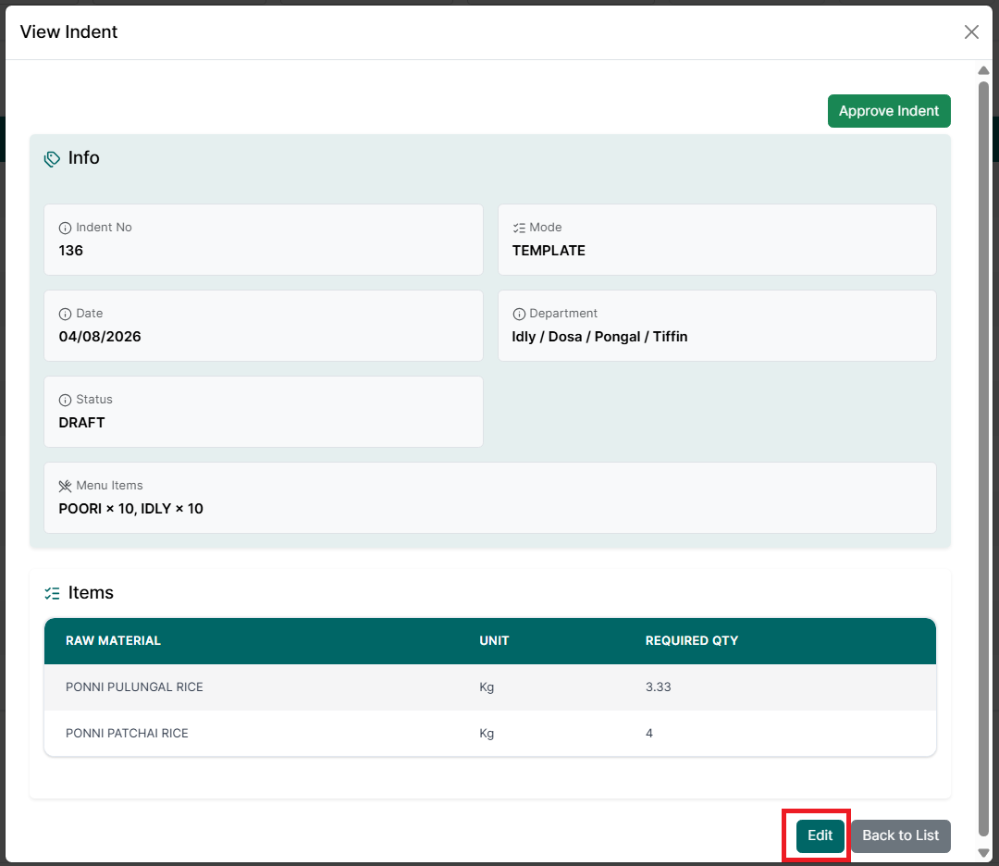Click the DRAFT status value

[x=81, y=423]
